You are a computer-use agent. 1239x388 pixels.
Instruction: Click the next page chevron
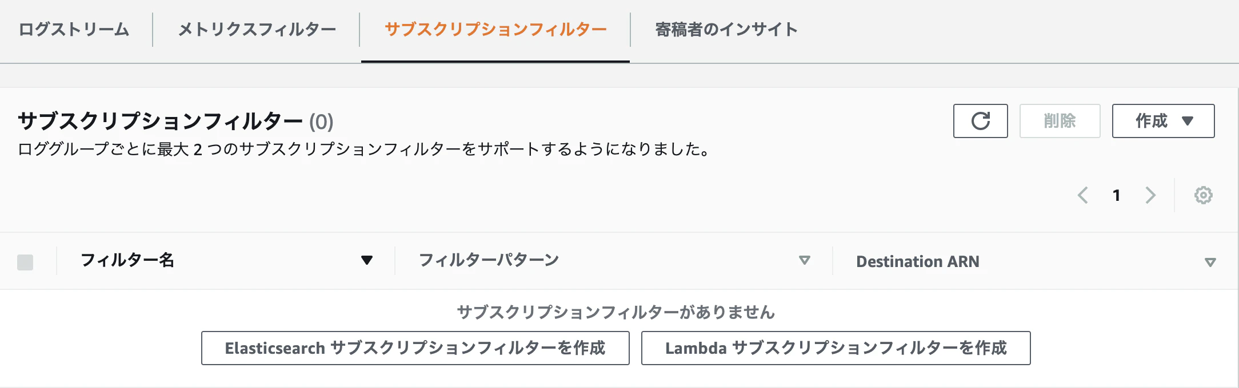point(1150,195)
